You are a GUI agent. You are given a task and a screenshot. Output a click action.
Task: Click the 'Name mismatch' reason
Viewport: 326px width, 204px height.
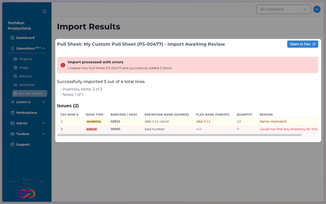[x=273, y=121]
